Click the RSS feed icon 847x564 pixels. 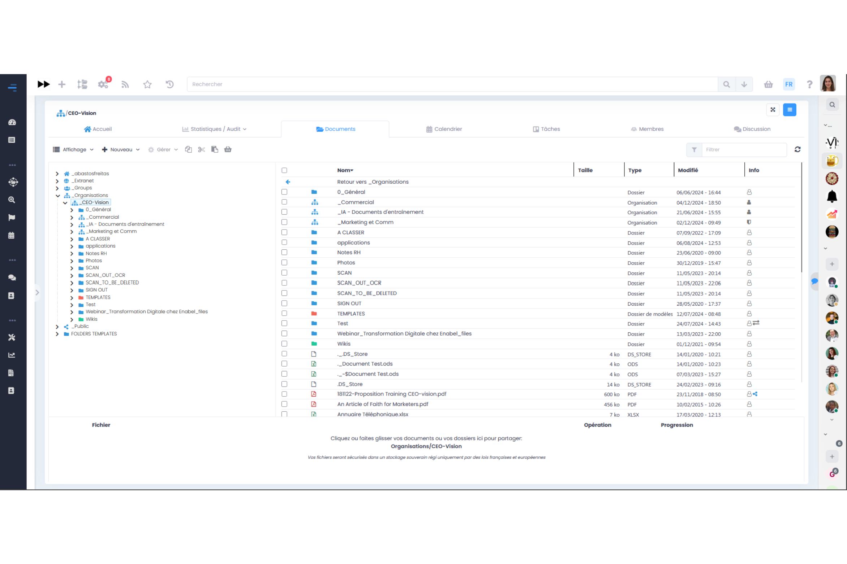125,84
